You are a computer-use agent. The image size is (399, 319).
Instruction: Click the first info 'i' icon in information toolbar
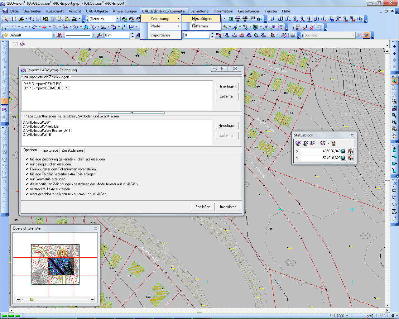[273, 19]
